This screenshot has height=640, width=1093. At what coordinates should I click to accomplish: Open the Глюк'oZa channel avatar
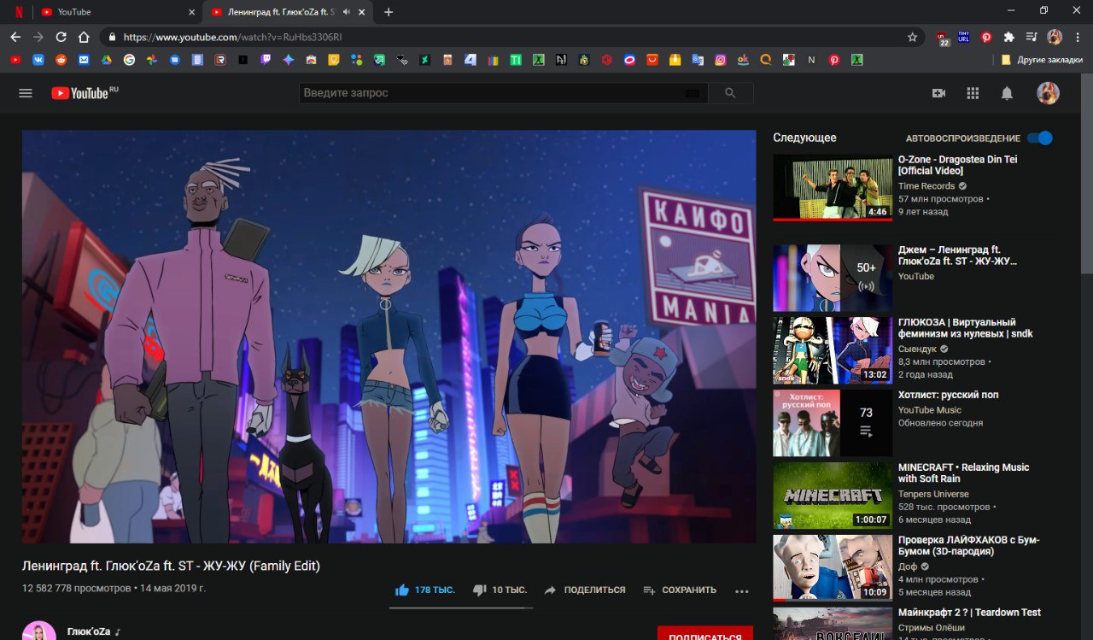(x=39, y=631)
